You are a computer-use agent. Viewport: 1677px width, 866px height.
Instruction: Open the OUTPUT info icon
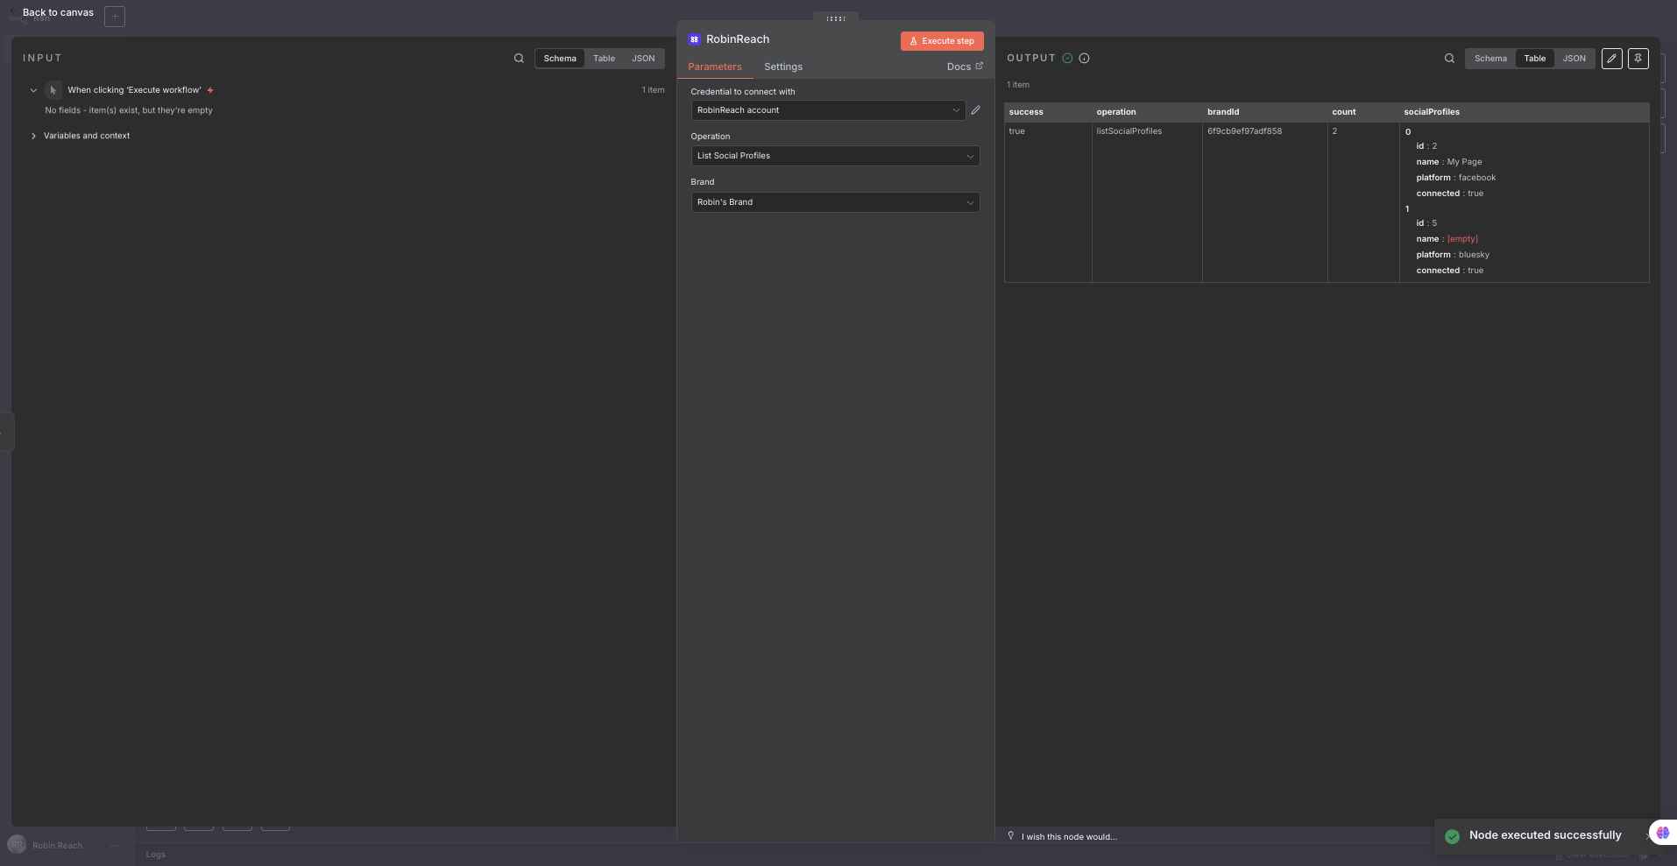point(1084,59)
